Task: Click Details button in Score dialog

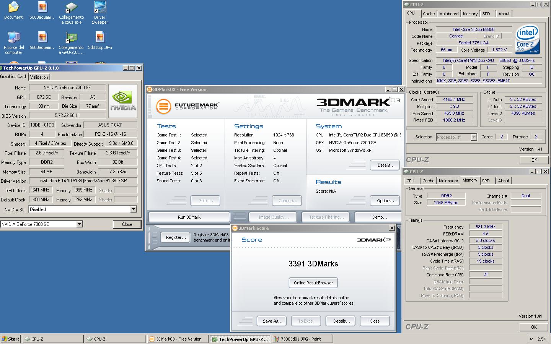Action: point(341,321)
